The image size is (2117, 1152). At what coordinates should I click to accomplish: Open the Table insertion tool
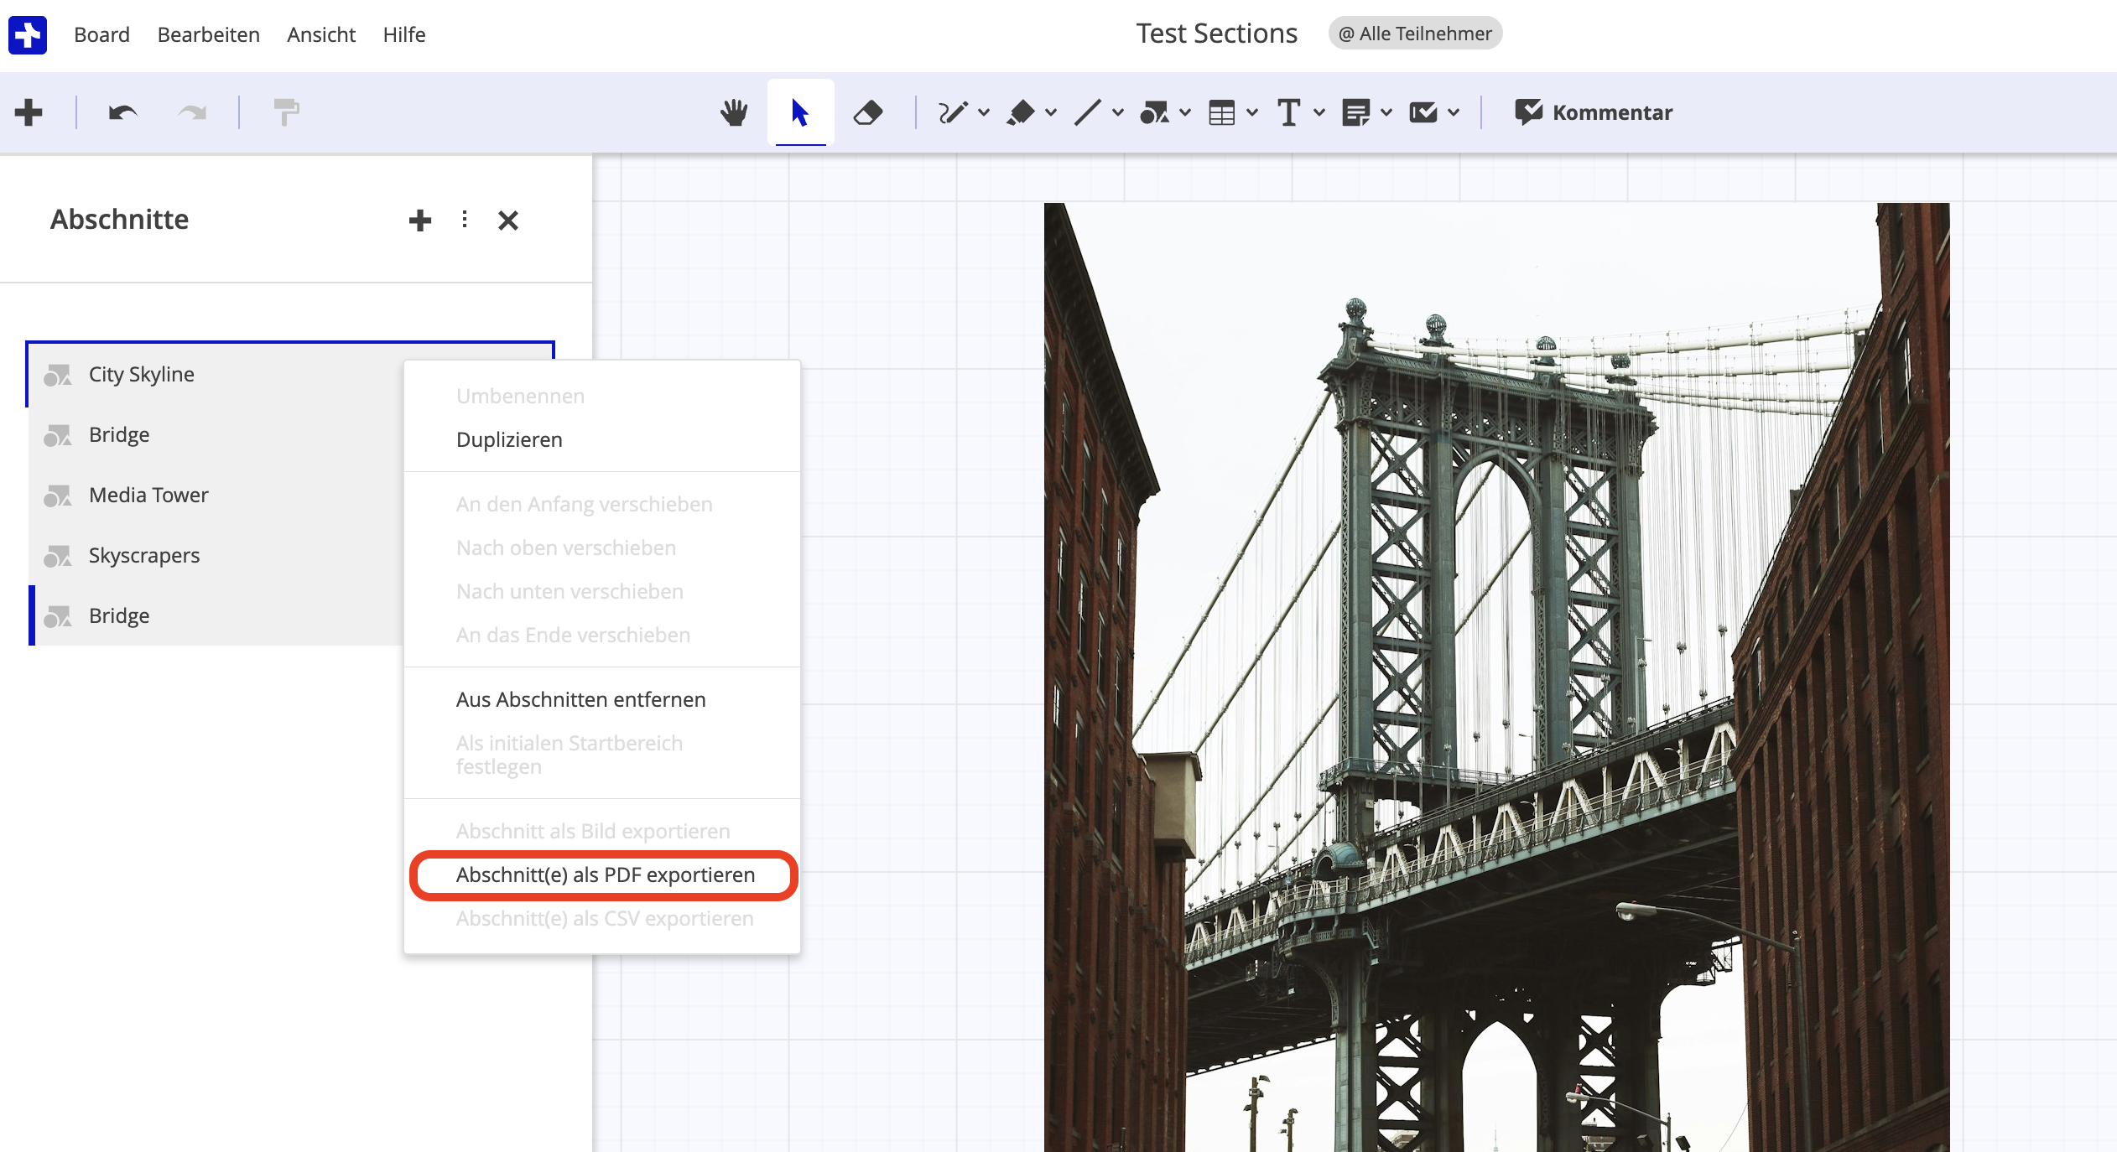point(1222,112)
